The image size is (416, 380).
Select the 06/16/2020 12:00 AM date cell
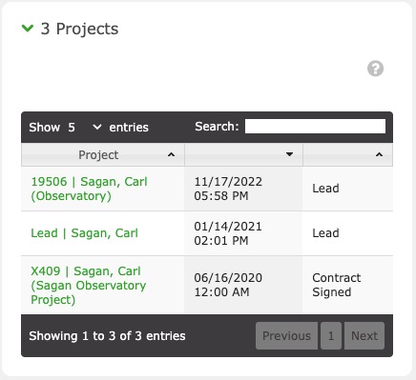[243, 285]
